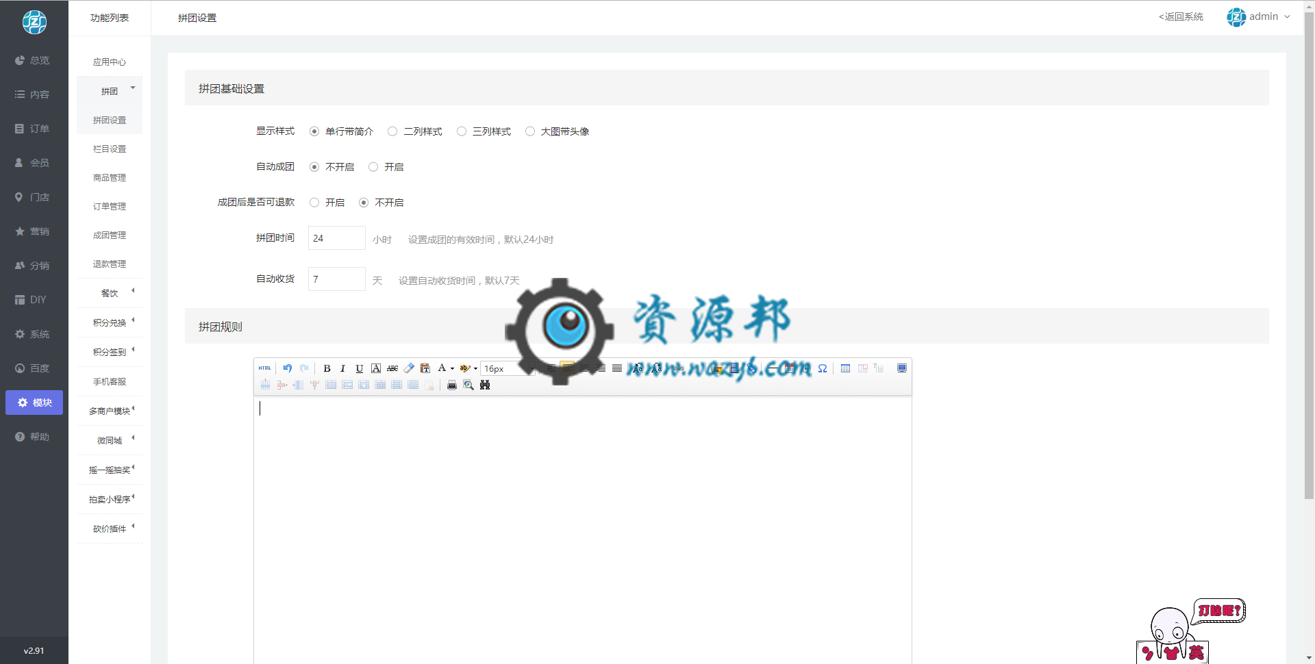This screenshot has width=1315, height=664.
Task: Toggle strikethrough formatting
Action: coord(392,368)
